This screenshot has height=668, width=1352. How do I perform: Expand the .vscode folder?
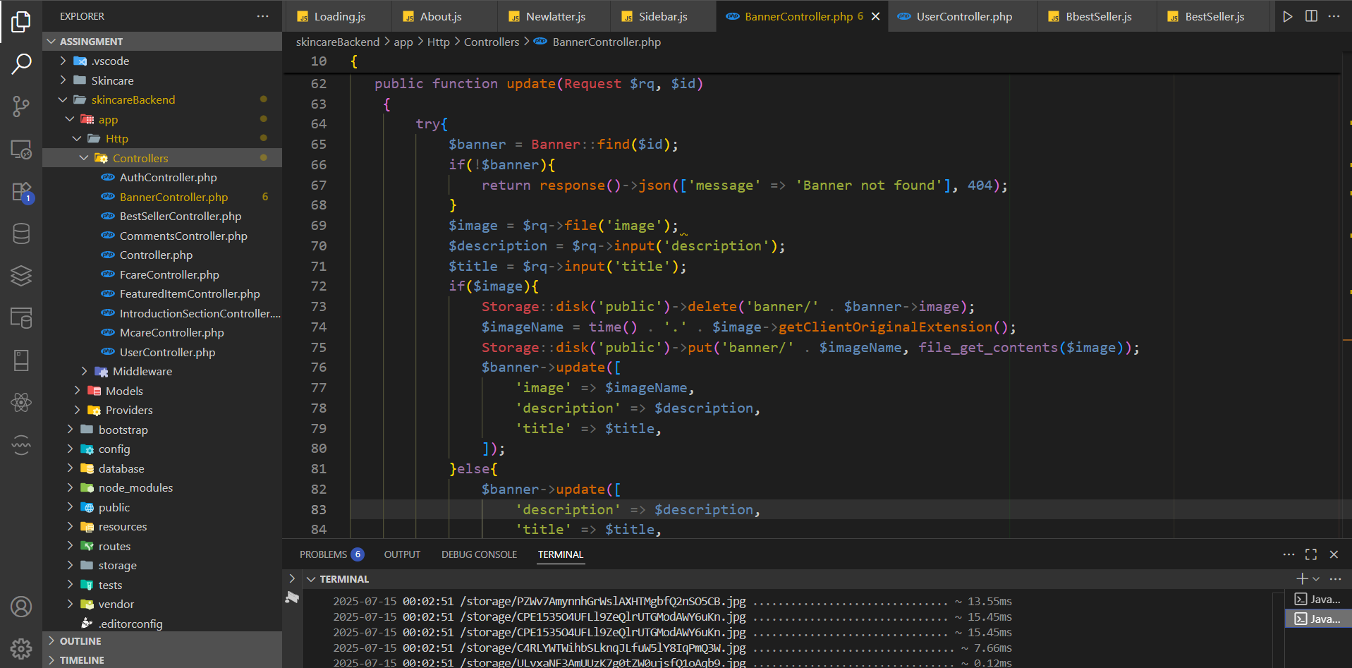[x=162, y=61]
